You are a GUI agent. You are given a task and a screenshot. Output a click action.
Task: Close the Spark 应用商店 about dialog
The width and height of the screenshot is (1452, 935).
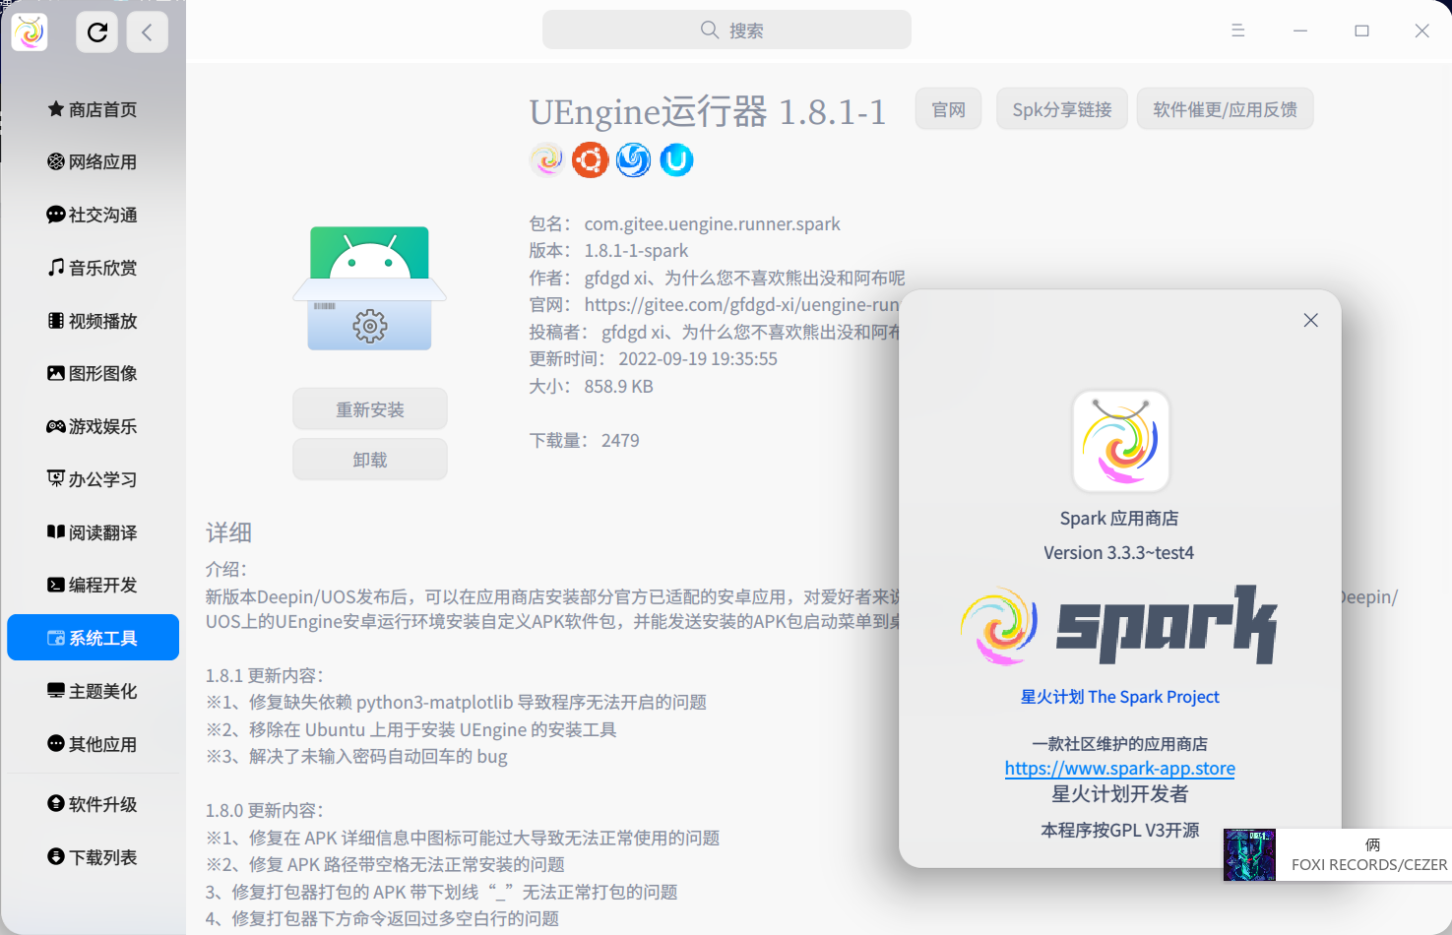click(1310, 320)
